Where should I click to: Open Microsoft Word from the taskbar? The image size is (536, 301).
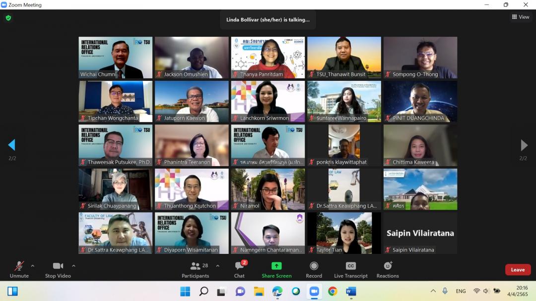(351, 291)
